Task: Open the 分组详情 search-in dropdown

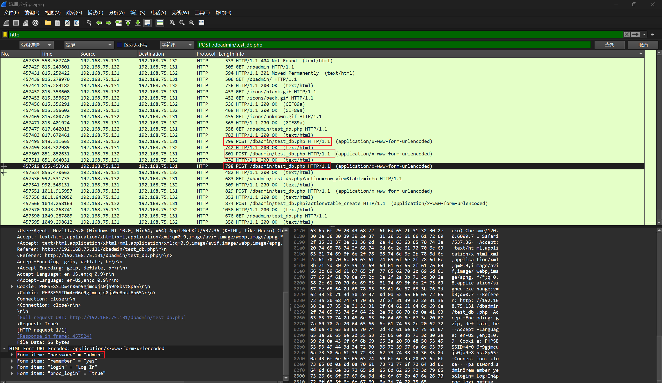Action: (36, 45)
